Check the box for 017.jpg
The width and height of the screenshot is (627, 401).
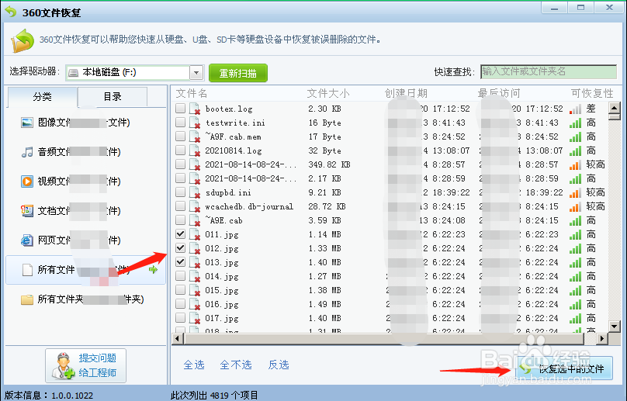[180, 318]
